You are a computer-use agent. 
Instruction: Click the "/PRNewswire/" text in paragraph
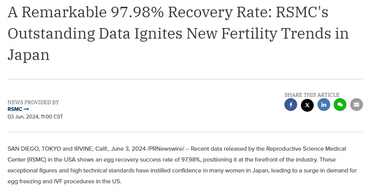[x=166, y=149]
